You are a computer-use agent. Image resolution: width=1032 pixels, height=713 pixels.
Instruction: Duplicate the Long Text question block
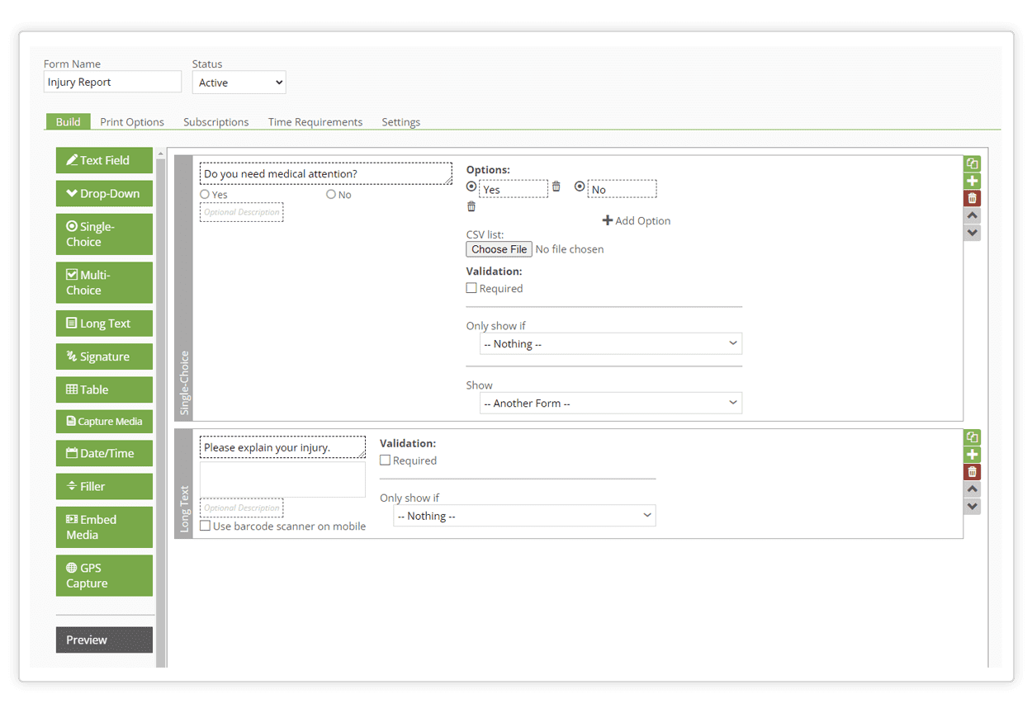pos(972,437)
